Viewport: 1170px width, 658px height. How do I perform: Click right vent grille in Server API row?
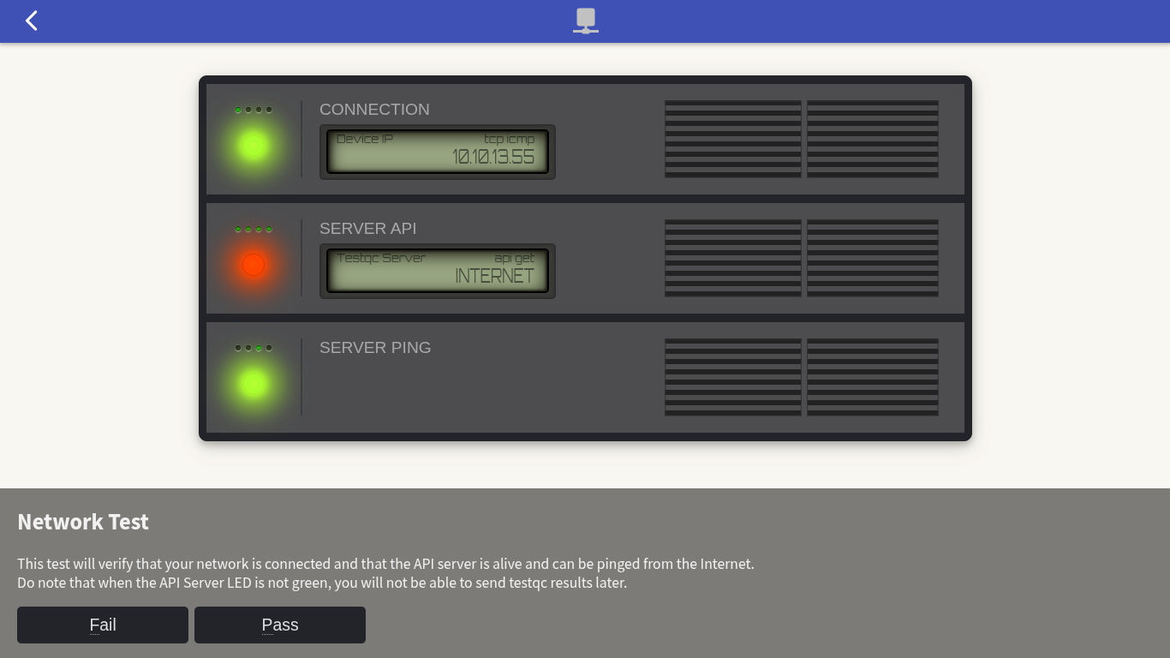coord(872,258)
